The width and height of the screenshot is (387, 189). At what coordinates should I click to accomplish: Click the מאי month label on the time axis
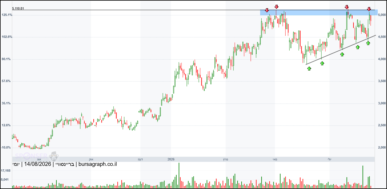click(275, 159)
